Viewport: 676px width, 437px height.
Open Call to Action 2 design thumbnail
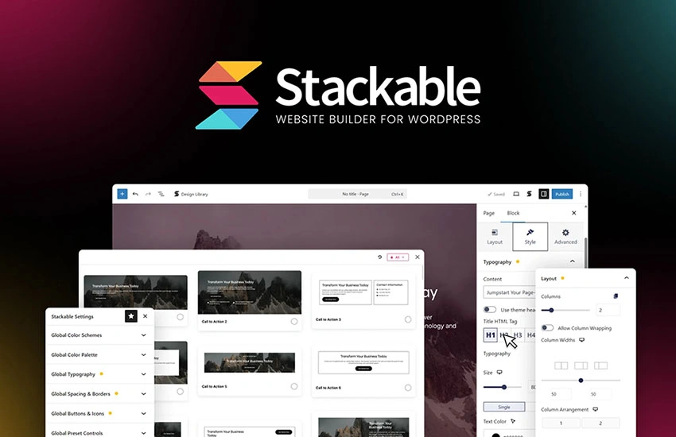coord(250,292)
